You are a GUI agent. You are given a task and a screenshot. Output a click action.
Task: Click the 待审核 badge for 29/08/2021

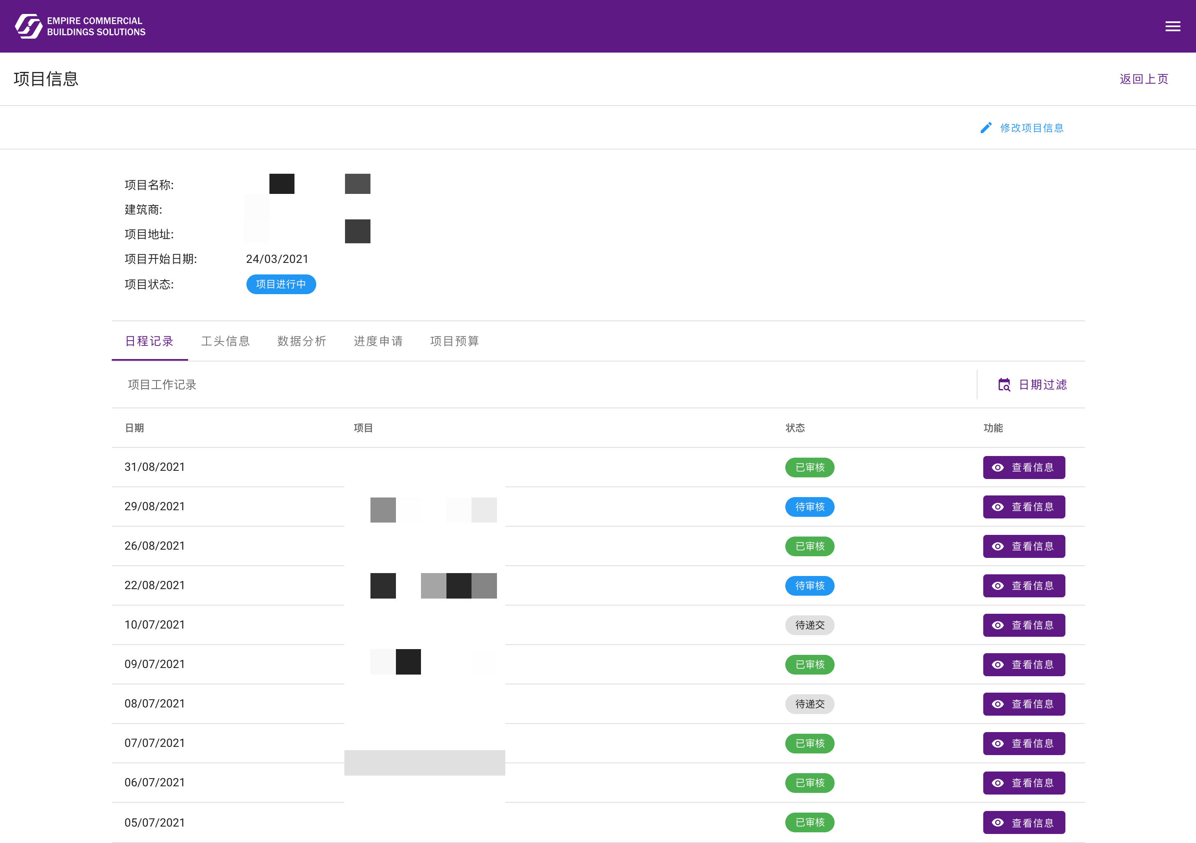810,507
